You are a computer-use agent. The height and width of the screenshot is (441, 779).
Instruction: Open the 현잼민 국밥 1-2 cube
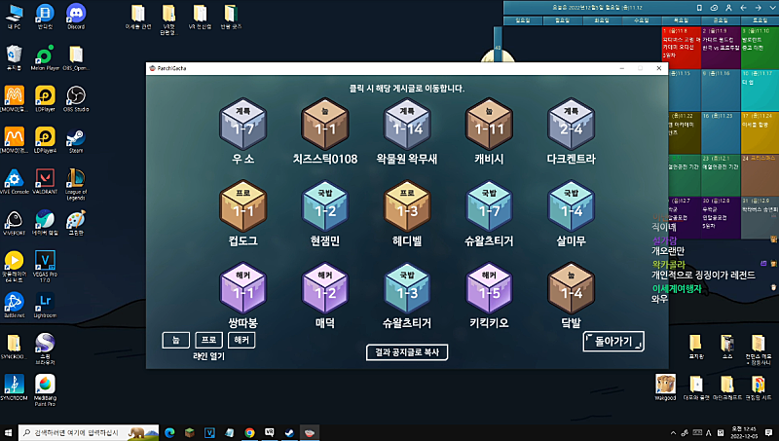pos(325,206)
